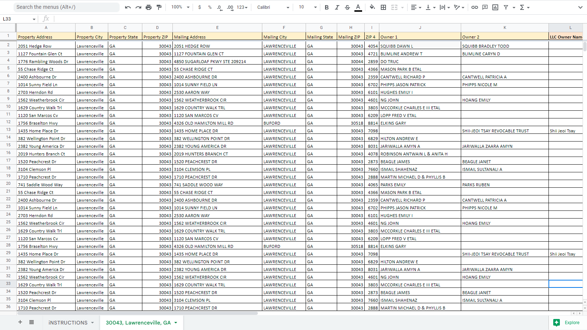
Task: Add a comment using toolbar icon
Action: (485, 7)
